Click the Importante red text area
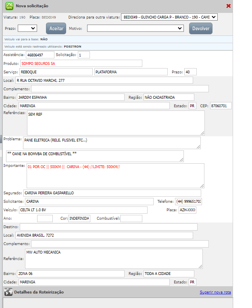Screen dimensions: 252x308 click(115, 175)
